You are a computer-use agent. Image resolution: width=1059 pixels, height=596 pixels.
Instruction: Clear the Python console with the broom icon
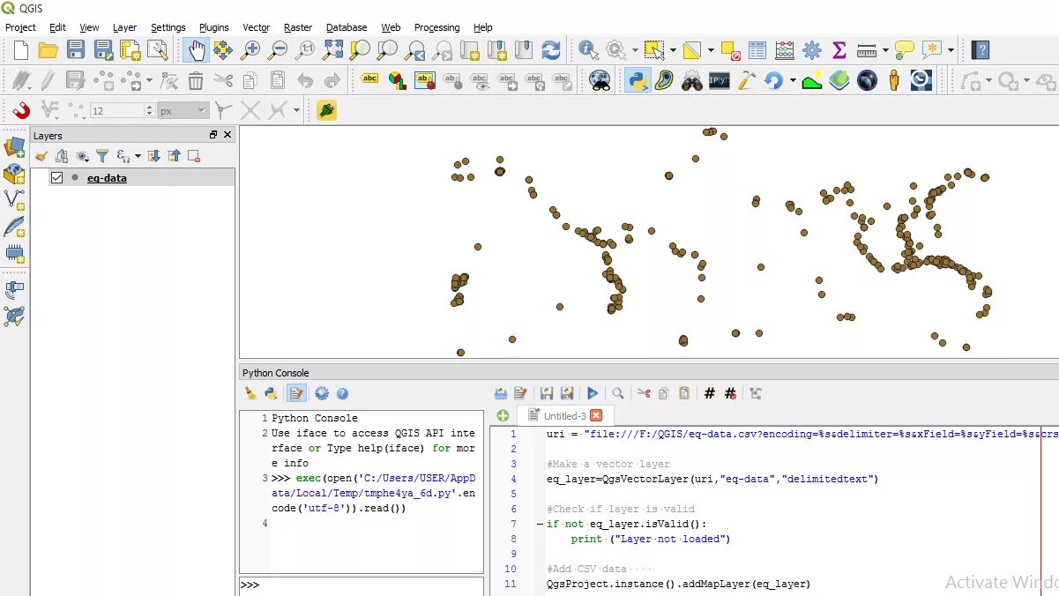coord(250,394)
